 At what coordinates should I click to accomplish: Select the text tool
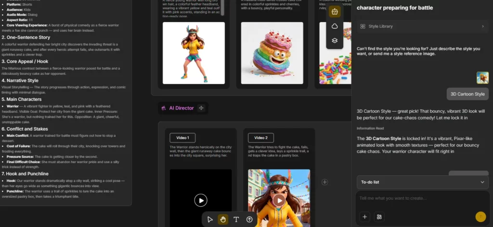(236, 219)
